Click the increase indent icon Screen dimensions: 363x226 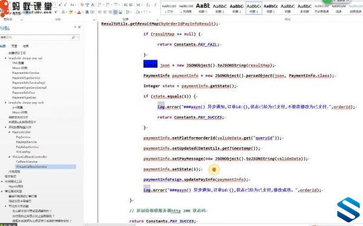(x=131, y=5)
